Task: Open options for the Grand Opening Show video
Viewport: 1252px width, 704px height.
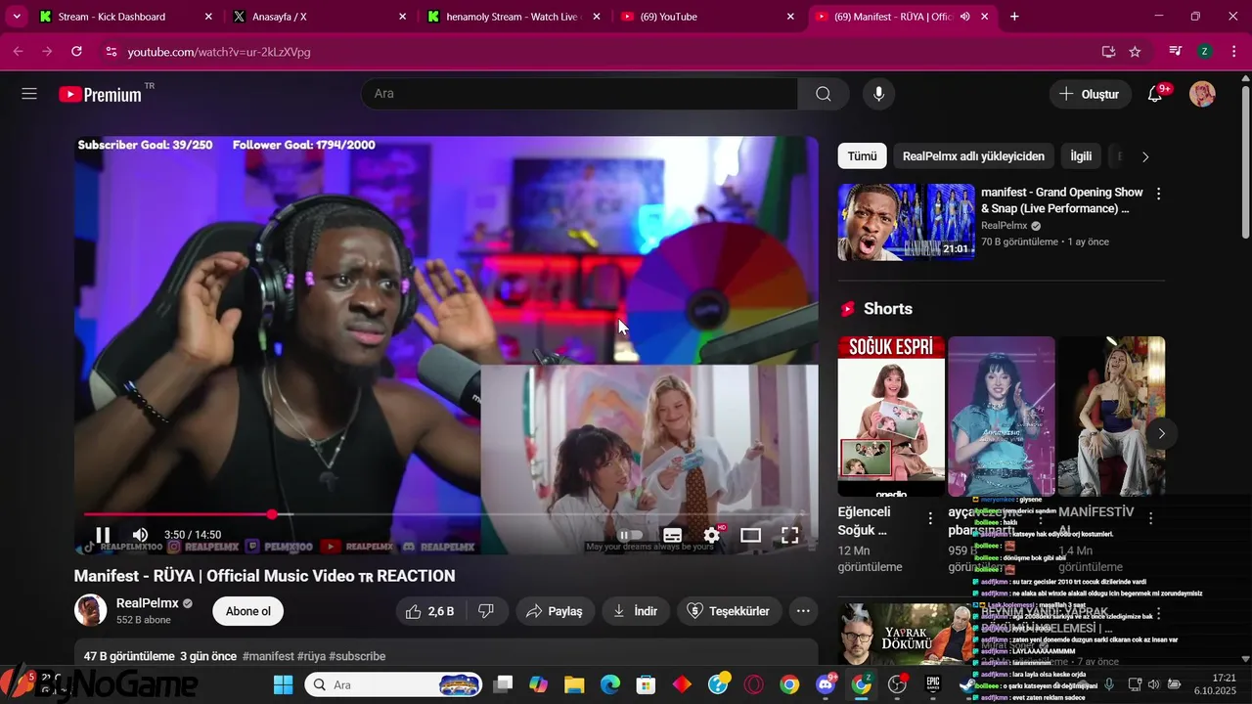Action: (1158, 194)
